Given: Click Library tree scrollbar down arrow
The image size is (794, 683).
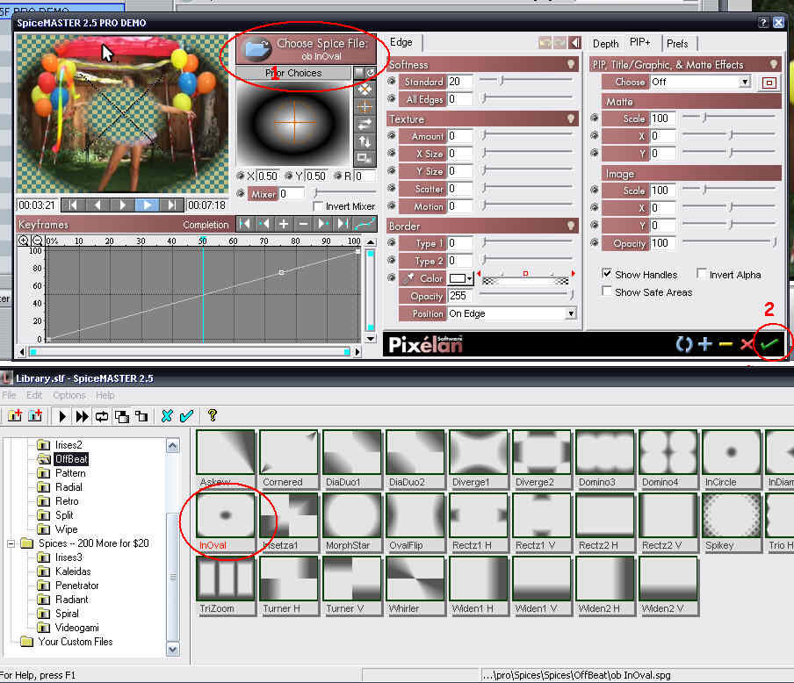Looking at the screenshot, I should (x=173, y=649).
